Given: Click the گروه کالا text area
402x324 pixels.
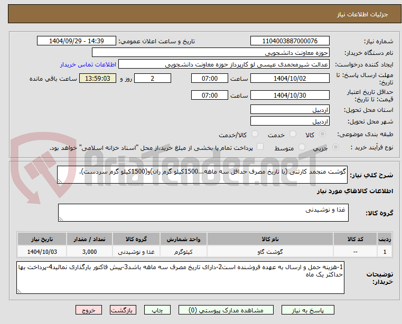Looking at the screenshot, I should [x=203, y=213].
